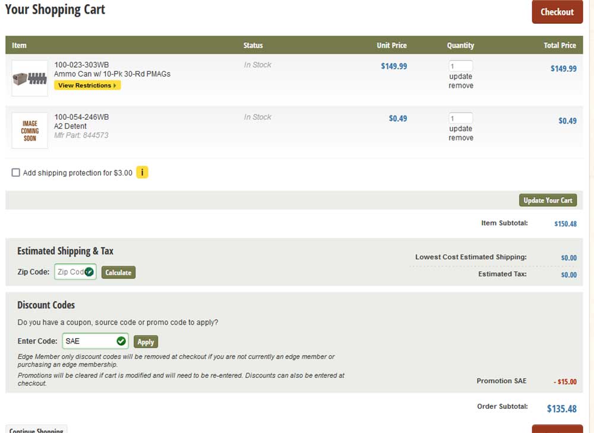Screen dimensions: 594x433
Task: Apply the entered discount code
Action: (146, 342)
